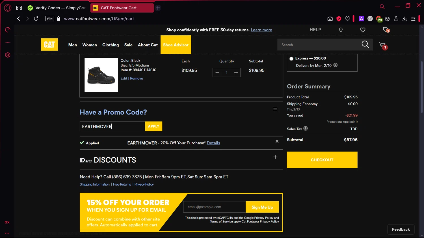The width and height of the screenshot is (424, 238).
Task: Open the sidebar three-dots menu
Action: (x=7, y=233)
